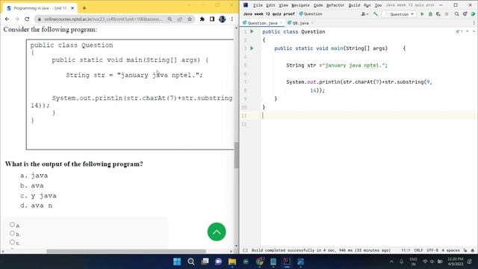Click the IntelliJ app logo icon
Screen dimensions: 478x269
click(x=246, y=5)
